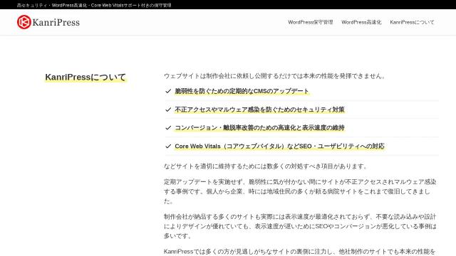Click checkmark icon beside 高速化と表示速度 item
The width and height of the screenshot is (456, 256).
pyautogui.click(x=168, y=128)
